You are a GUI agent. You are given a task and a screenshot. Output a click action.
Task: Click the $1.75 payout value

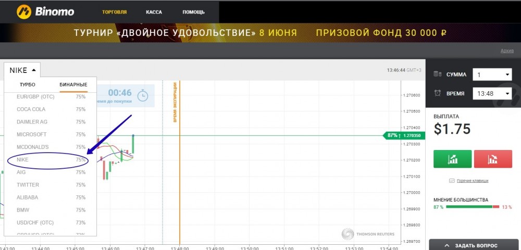pos(452,129)
